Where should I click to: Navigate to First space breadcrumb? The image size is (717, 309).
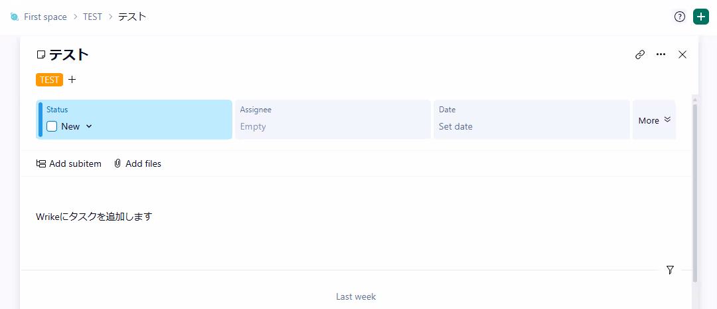click(45, 17)
